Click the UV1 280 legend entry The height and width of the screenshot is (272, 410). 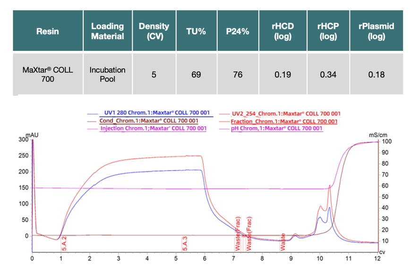point(156,114)
